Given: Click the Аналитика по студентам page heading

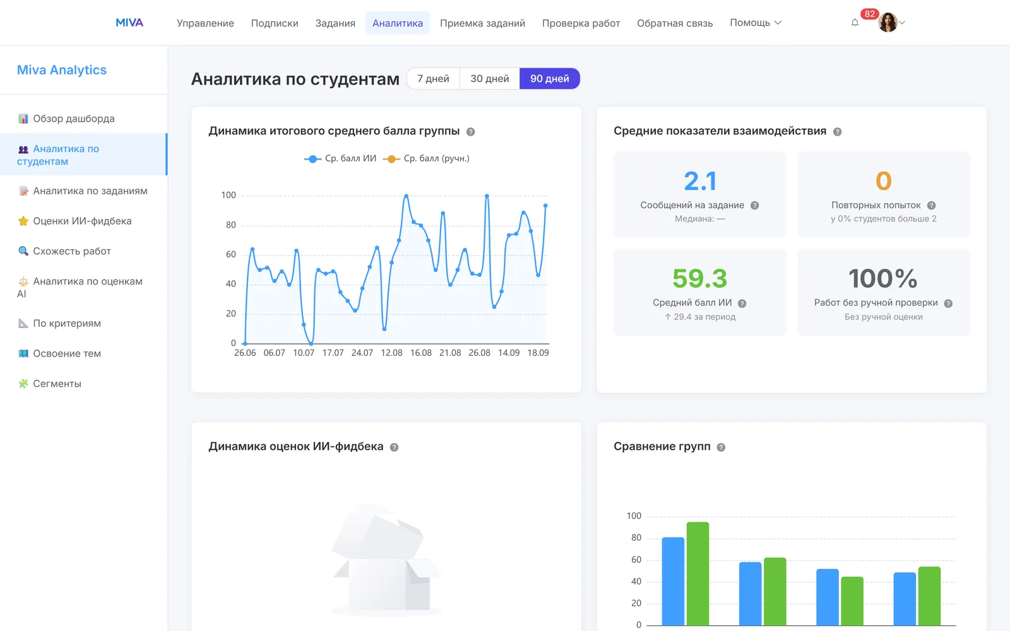Looking at the screenshot, I should [x=295, y=79].
